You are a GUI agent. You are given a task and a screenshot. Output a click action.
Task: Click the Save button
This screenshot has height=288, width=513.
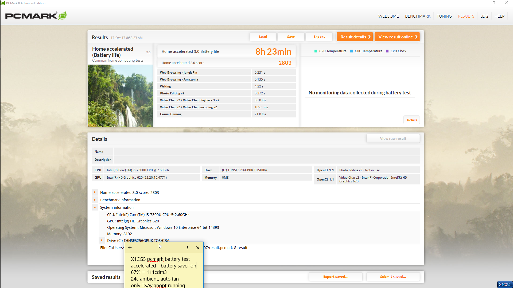pyautogui.click(x=291, y=37)
